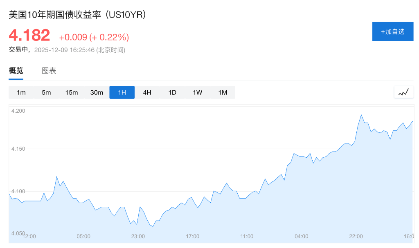This screenshot has width=419, height=248.
Task: Click the 4.200 axis label on the chart
Action: pyautogui.click(x=18, y=111)
